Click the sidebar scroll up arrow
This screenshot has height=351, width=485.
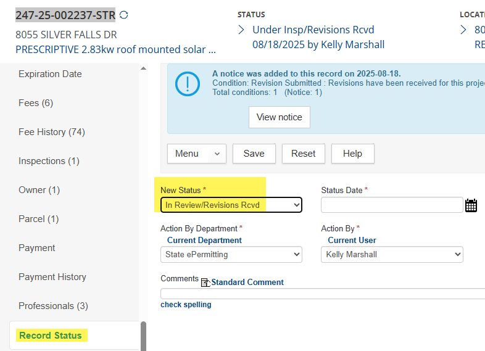pos(144,68)
